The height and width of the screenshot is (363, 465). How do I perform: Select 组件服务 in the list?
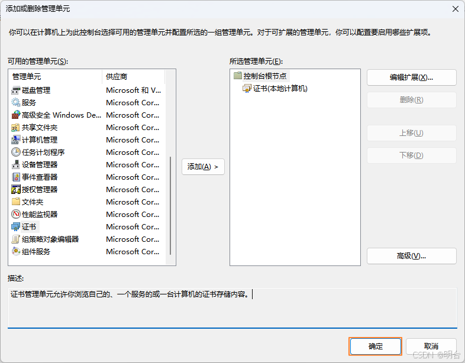(x=36, y=252)
